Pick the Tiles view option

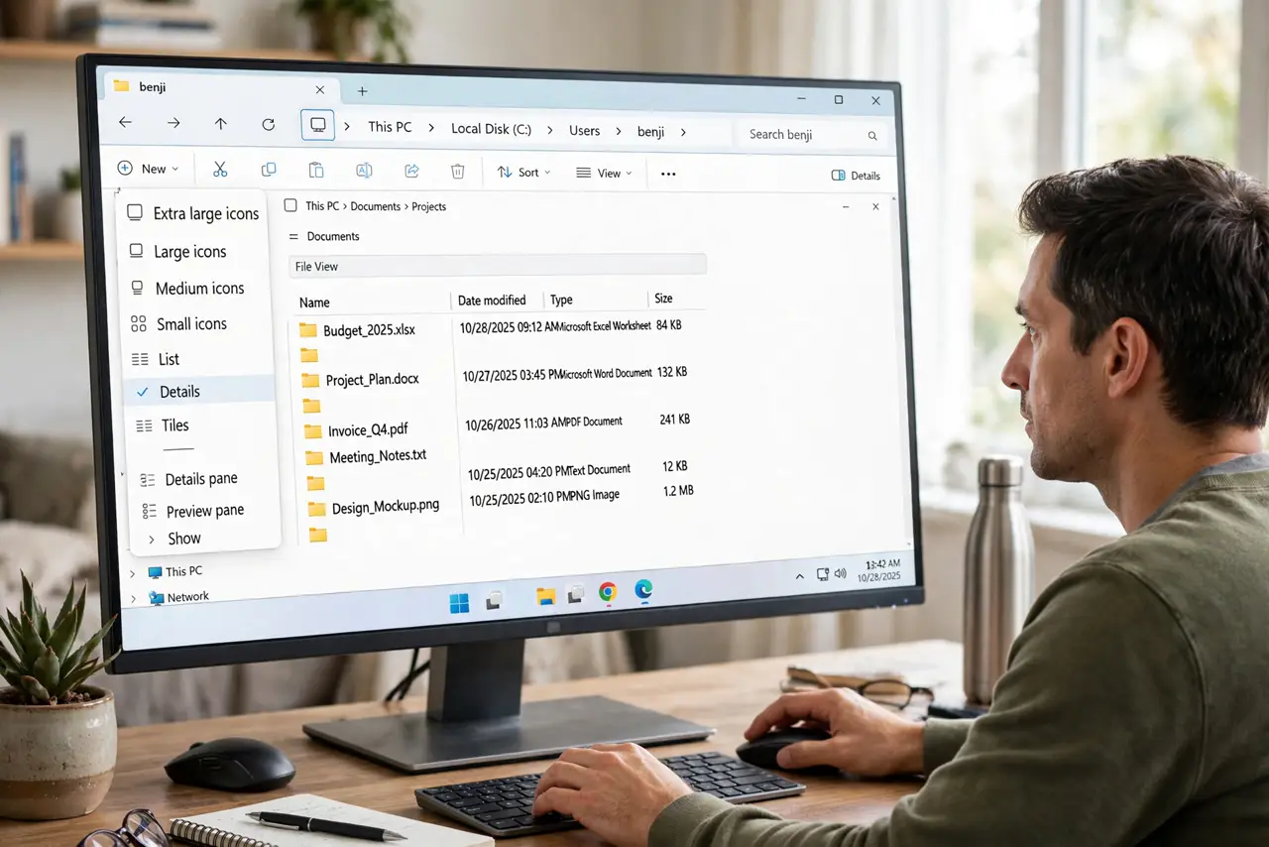tap(162, 425)
